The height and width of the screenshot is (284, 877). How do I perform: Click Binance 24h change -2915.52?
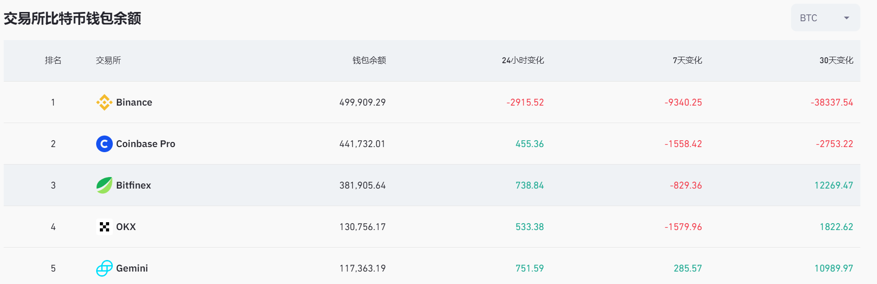tap(525, 102)
